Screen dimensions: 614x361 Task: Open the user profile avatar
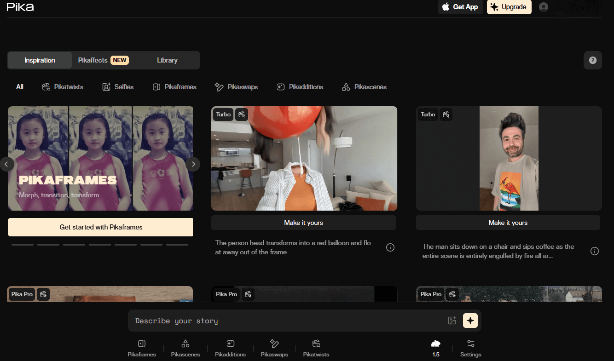coord(544,7)
